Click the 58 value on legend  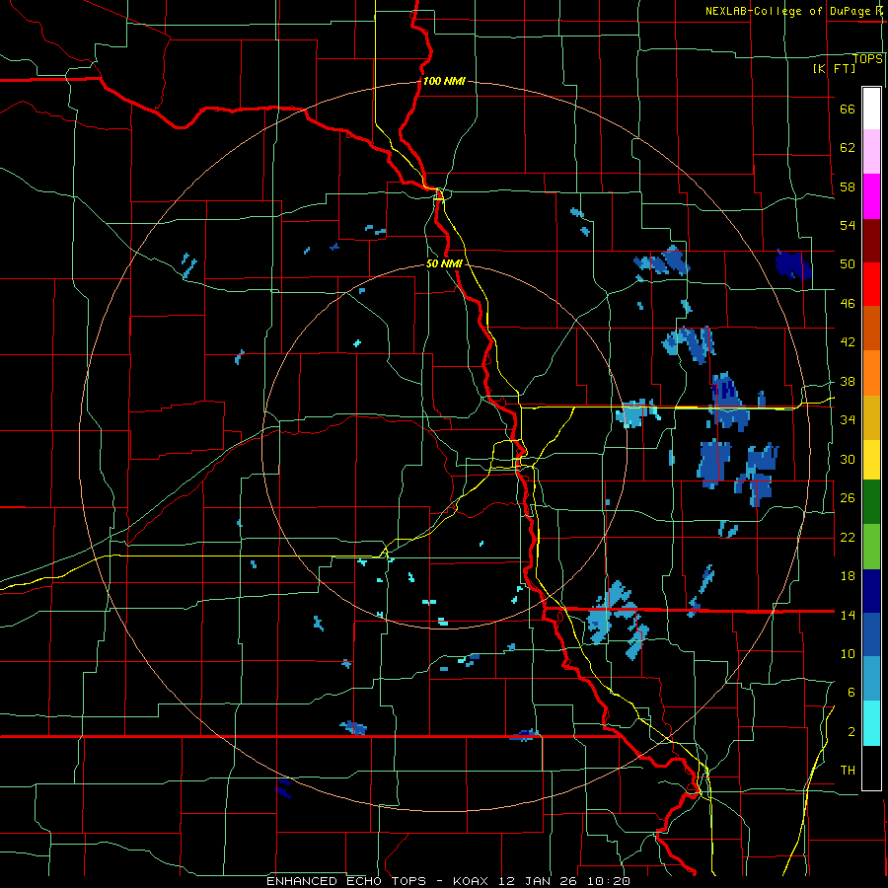[x=848, y=186]
